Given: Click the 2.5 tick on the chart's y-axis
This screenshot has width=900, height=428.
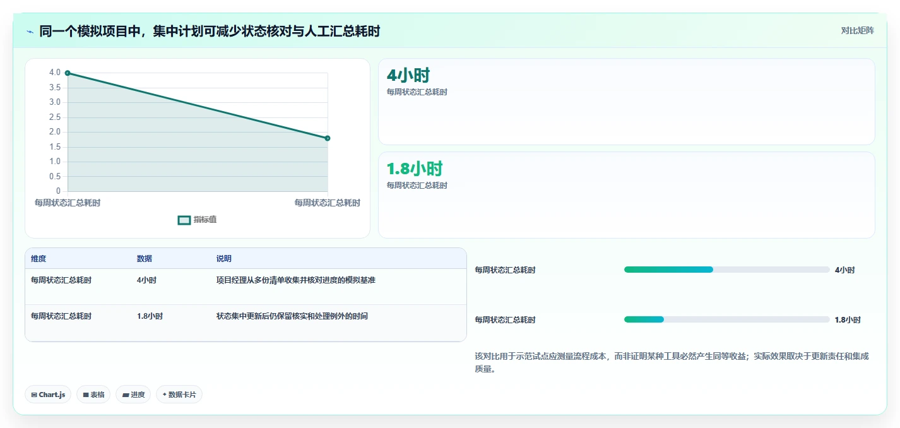Looking at the screenshot, I should (x=55, y=117).
